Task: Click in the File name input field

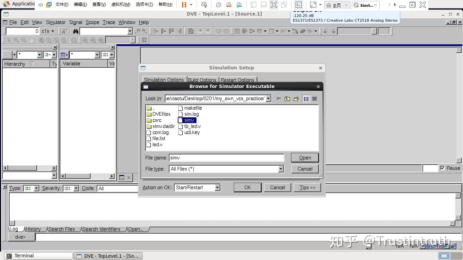Action: [226, 158]
